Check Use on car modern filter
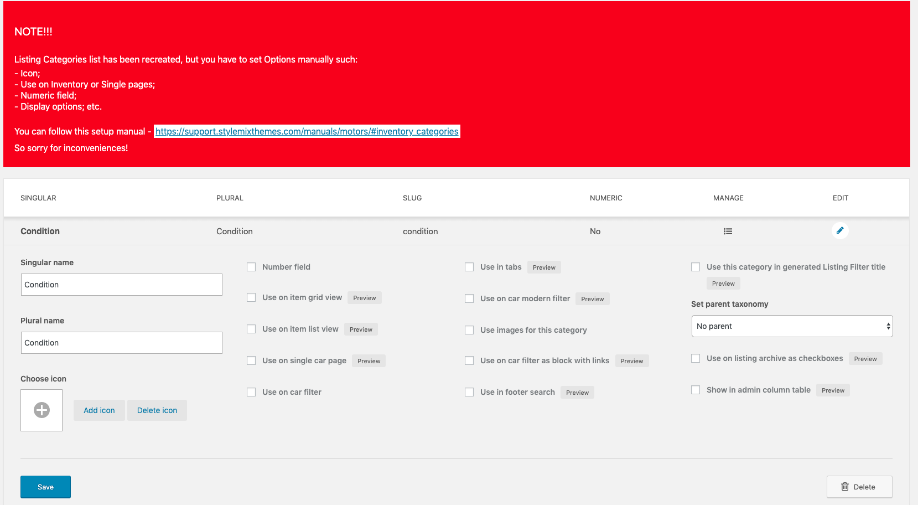918x505 pixels. click(469, 298)
